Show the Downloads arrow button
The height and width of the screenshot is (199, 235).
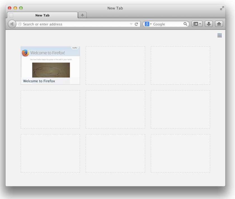point(209,24)
